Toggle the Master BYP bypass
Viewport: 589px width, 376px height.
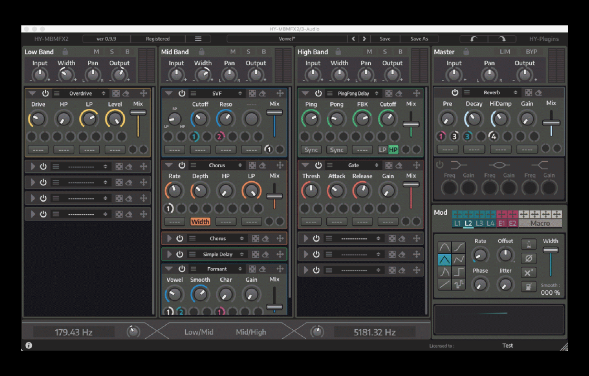click(x=531, y=52)
